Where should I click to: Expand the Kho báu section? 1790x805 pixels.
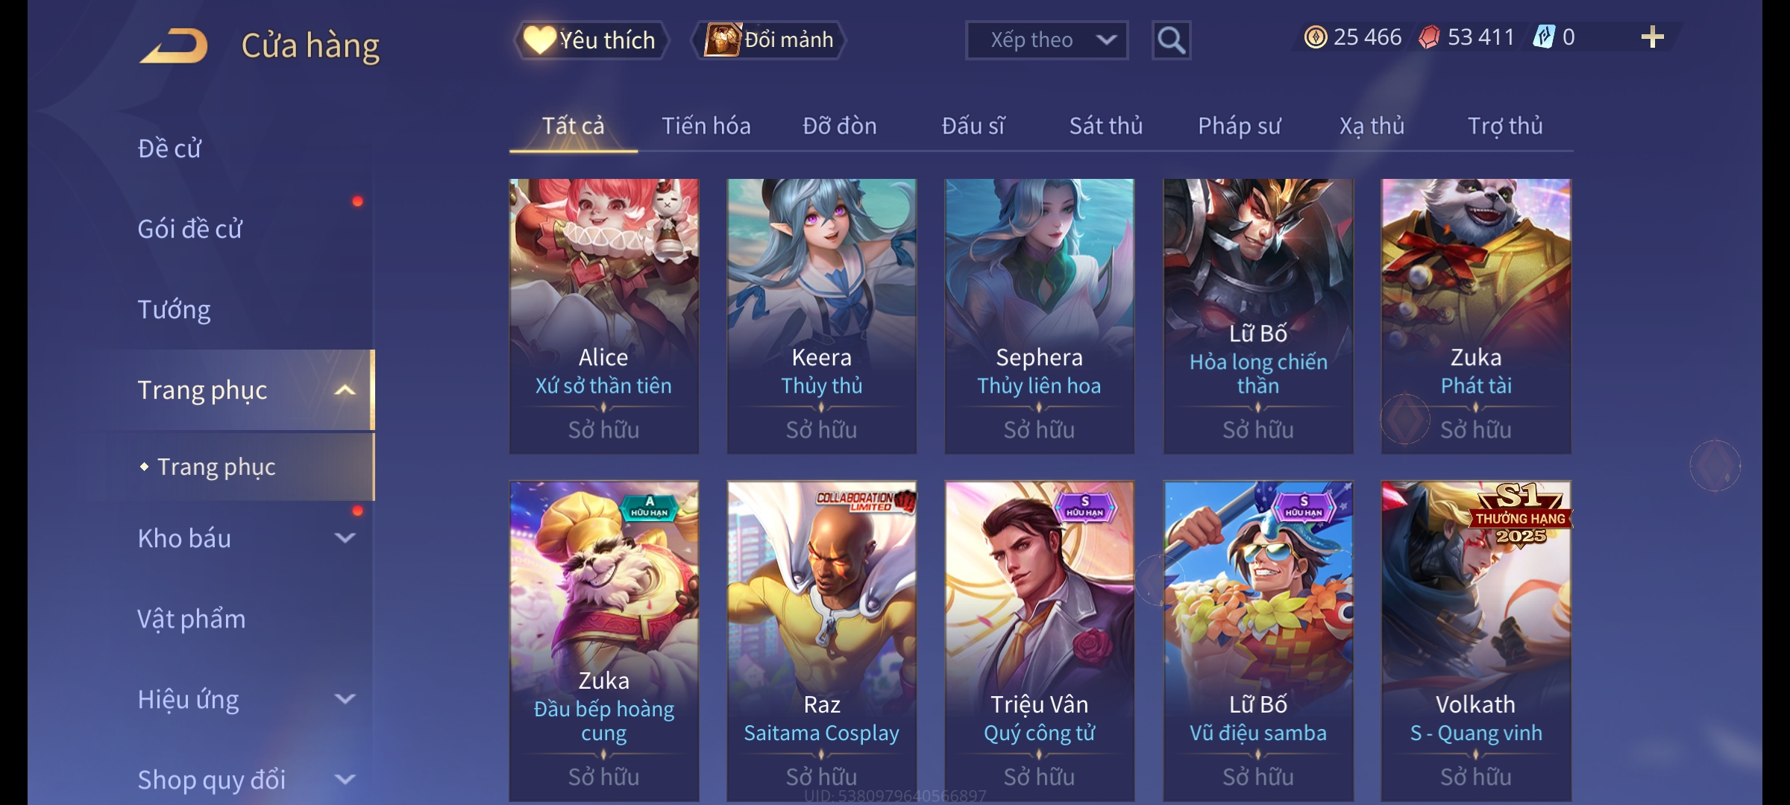click(345, 538)
